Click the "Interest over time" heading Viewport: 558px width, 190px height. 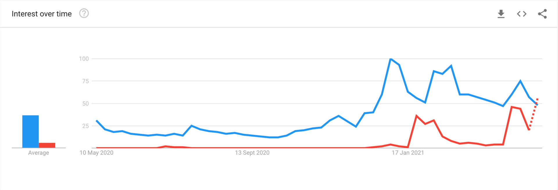point(42,14)
